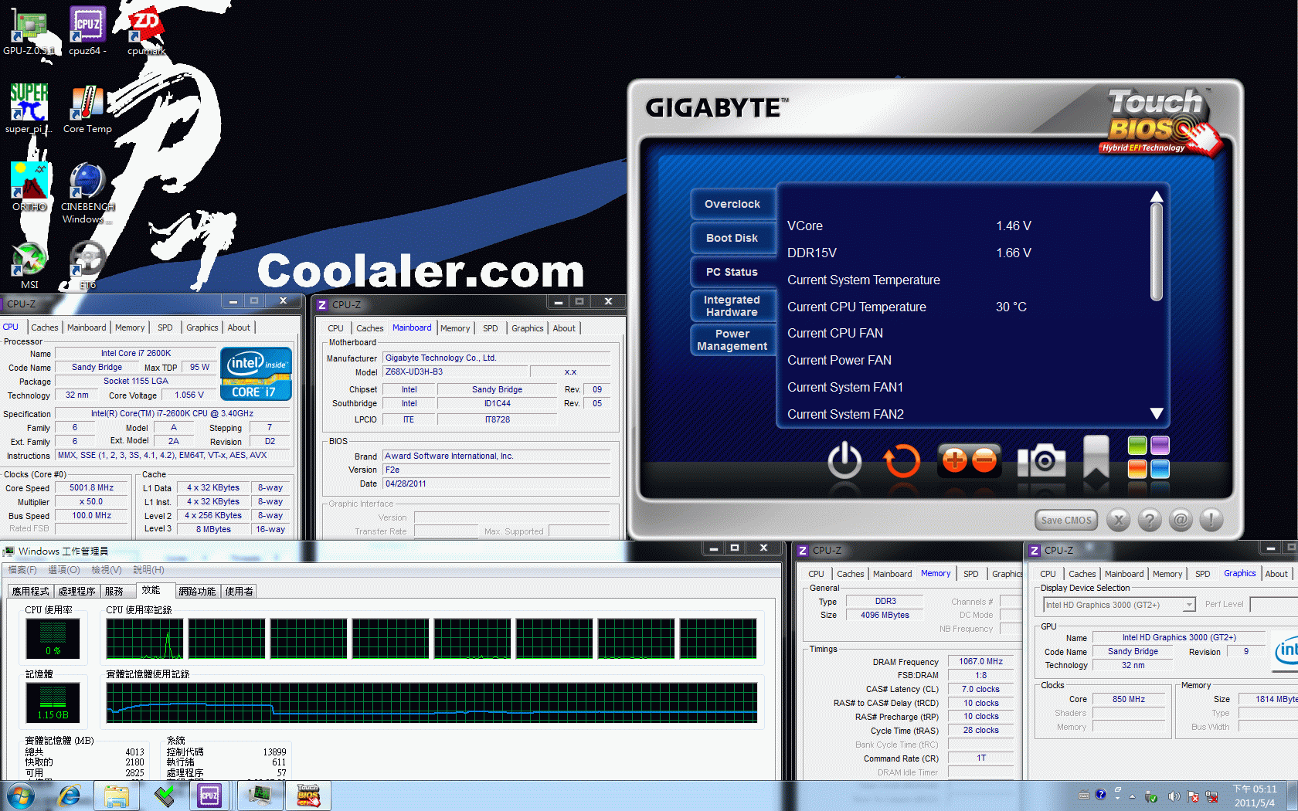This screenshot has height=811, width=1298.
Task: Click the orange plus button in Touch BIOS
Action: 955,460
